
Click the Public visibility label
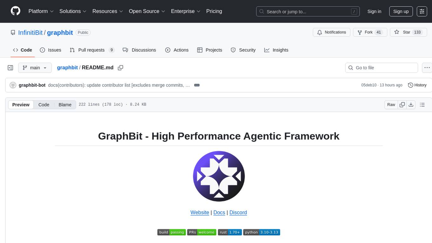pyautogui.click(x=83, y=32)
